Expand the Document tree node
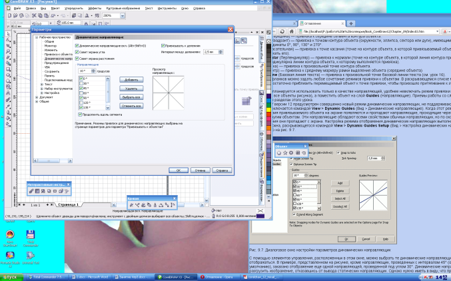Image resolution: width=451 pixels, height=281 pixels. click(x=37, y=97)
